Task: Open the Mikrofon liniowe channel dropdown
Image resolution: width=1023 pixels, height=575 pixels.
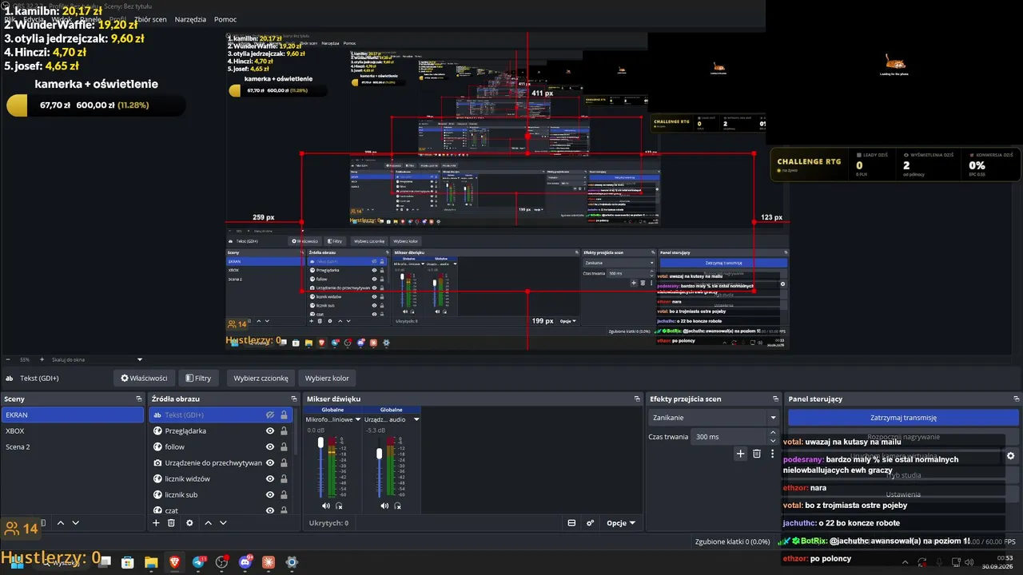Action: click(x=332, y=419)
